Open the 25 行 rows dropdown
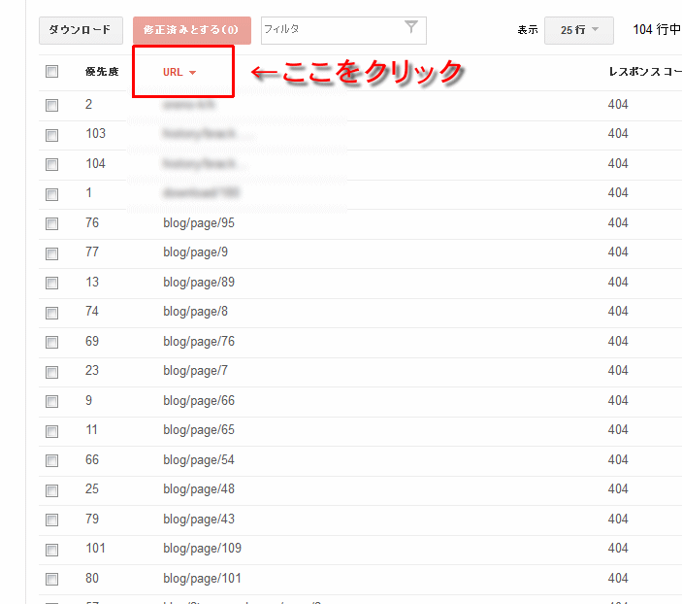Image resolution: width=682 pixels, height=604 pixels. coord(579,30)
